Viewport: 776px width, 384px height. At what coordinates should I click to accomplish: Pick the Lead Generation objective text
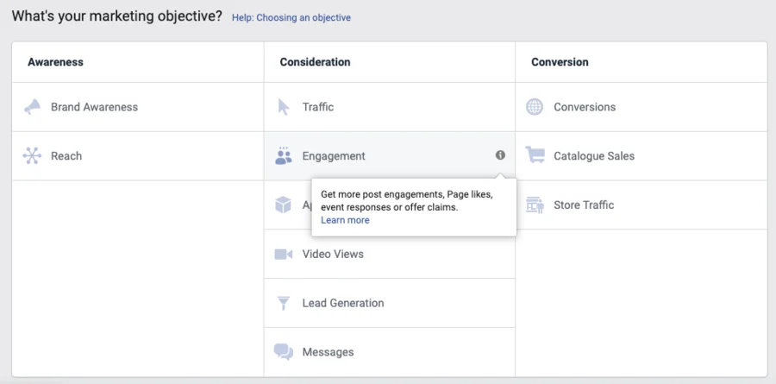tap(343, 304)
